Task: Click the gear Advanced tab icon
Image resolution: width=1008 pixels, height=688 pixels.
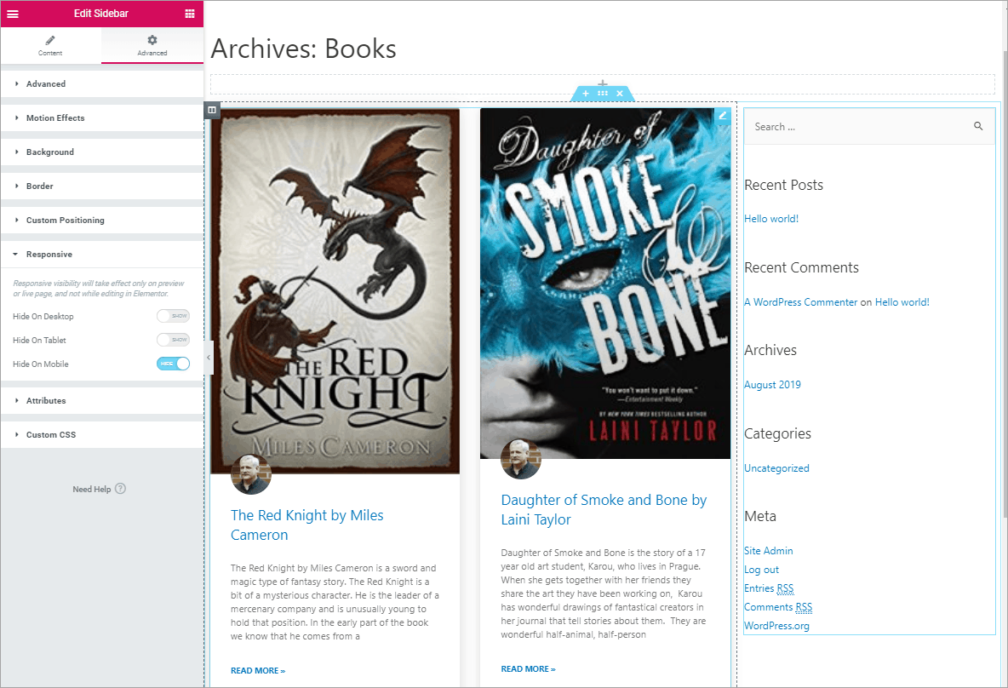Action: [152, 40]
